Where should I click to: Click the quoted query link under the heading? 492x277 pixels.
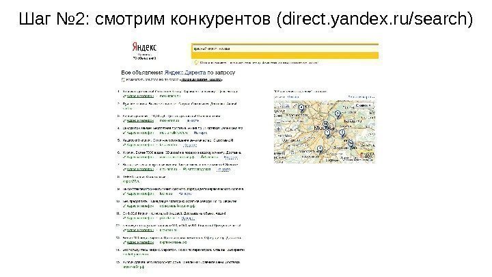[x=202, y=80]
